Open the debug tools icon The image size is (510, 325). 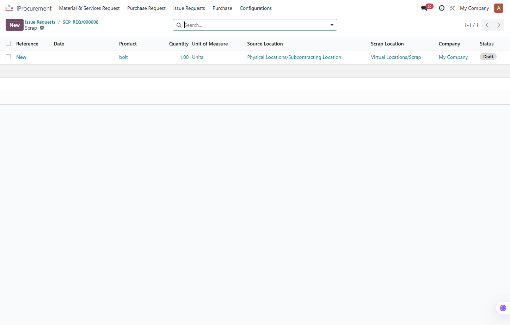[452, 8]
